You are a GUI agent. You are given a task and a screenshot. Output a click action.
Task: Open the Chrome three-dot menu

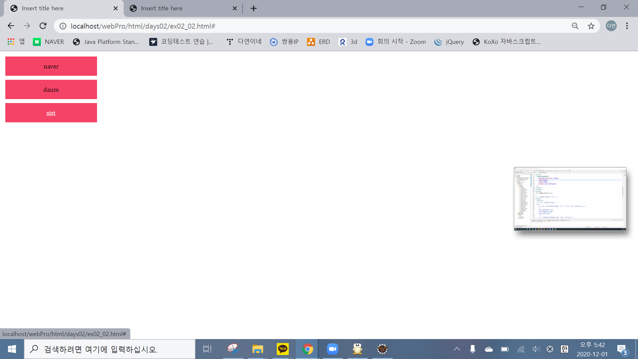pyautogui.click(x=627, y=26)
